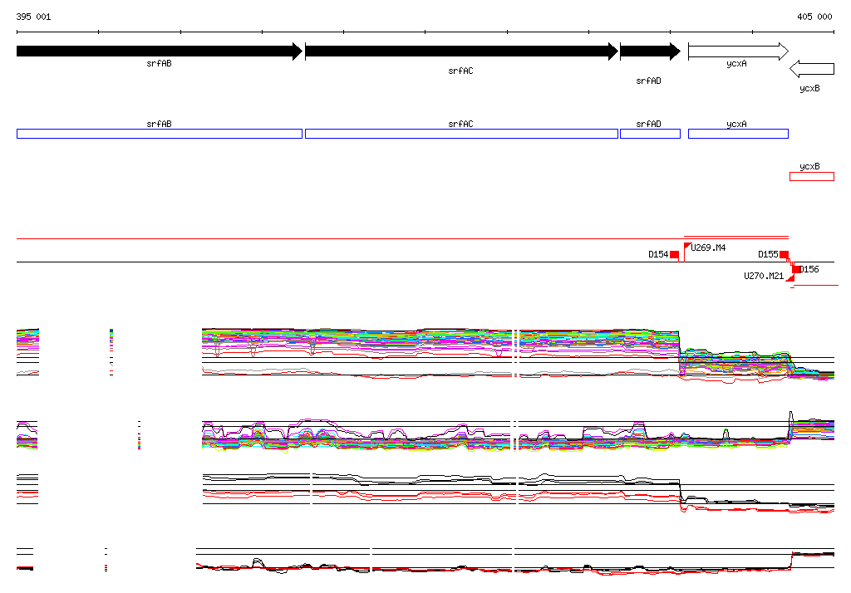This screenshot has height=593, width=851.
Task: Click the black srfAB gene arrow
Action: (160, 51)
